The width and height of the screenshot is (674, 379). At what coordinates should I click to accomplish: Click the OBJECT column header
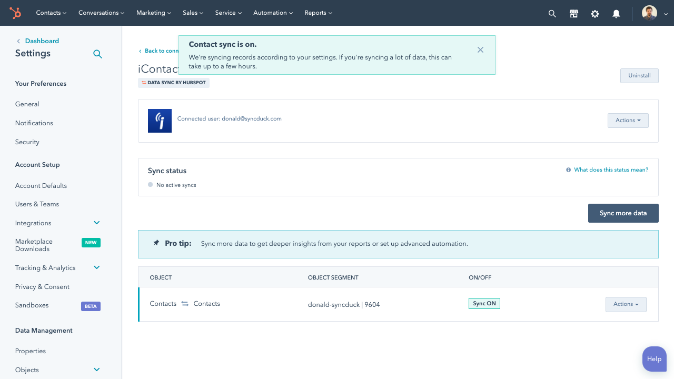click(x=161, y=277)
